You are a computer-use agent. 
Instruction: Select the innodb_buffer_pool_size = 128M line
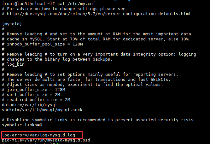click(43, 44)
